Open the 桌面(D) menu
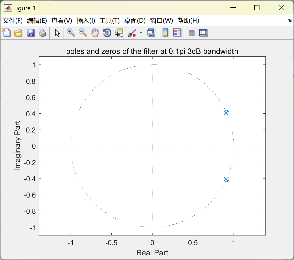The height and width of the screenshot is (260, 294). [x=135, y=21]
